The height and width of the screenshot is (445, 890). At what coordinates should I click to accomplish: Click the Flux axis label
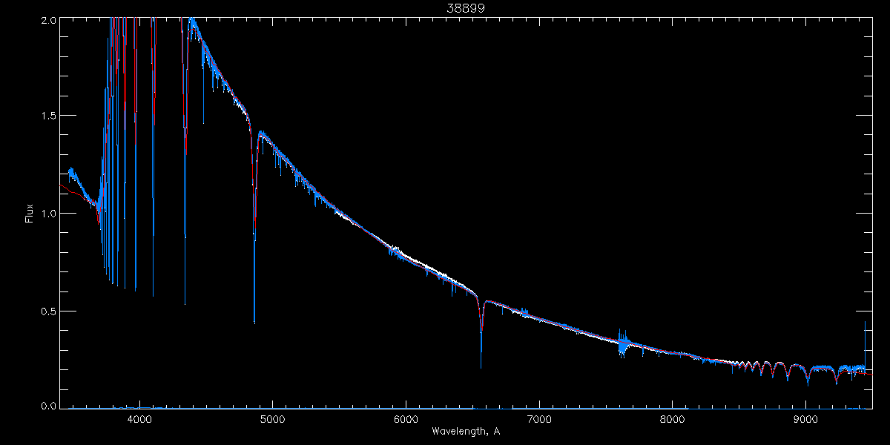pos(30,214)
